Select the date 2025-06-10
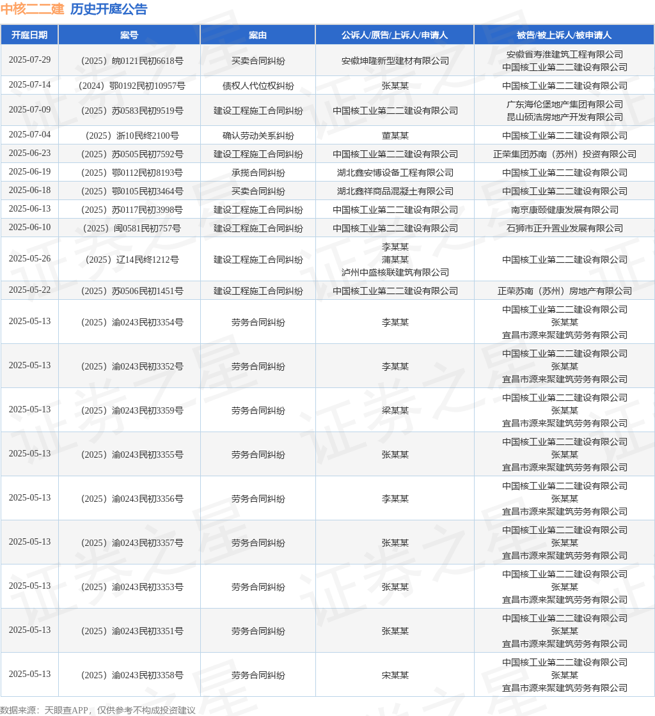Image resolution: width=655 pixels, height=716 pixels. click(x=29, y=228)
